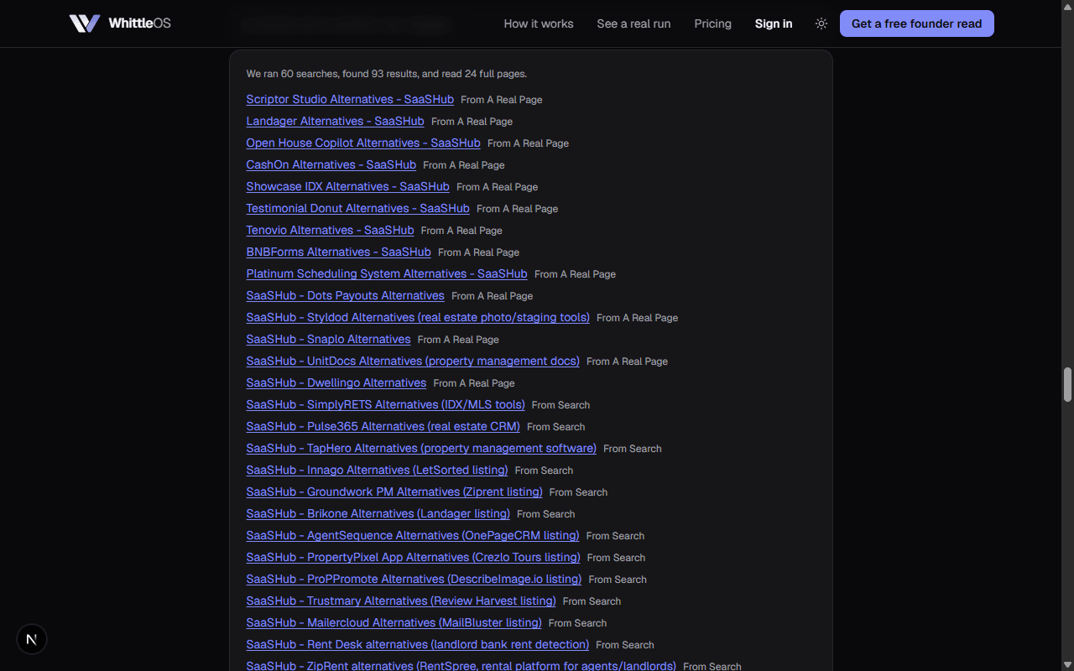Click the page vertical scrollbar thumb
Viewport: 1074px width, 671px height.
click(1068, 384)
